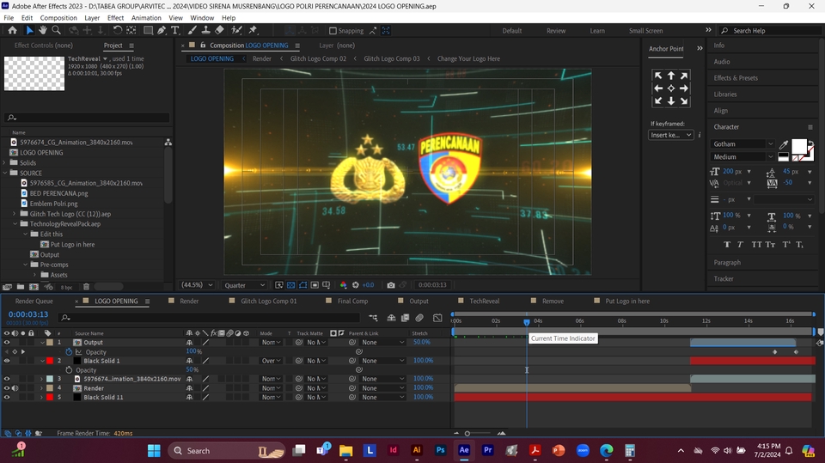Create new folder in Project panel
This screenshot has height=463, width=825.
pyautogui.click(x=20, y=287)
